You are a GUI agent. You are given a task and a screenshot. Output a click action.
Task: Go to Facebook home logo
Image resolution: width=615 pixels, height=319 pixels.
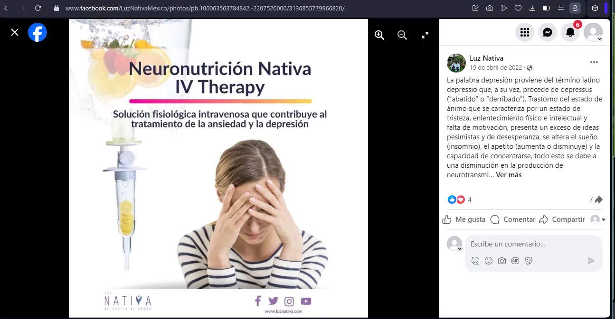point(38,32)
